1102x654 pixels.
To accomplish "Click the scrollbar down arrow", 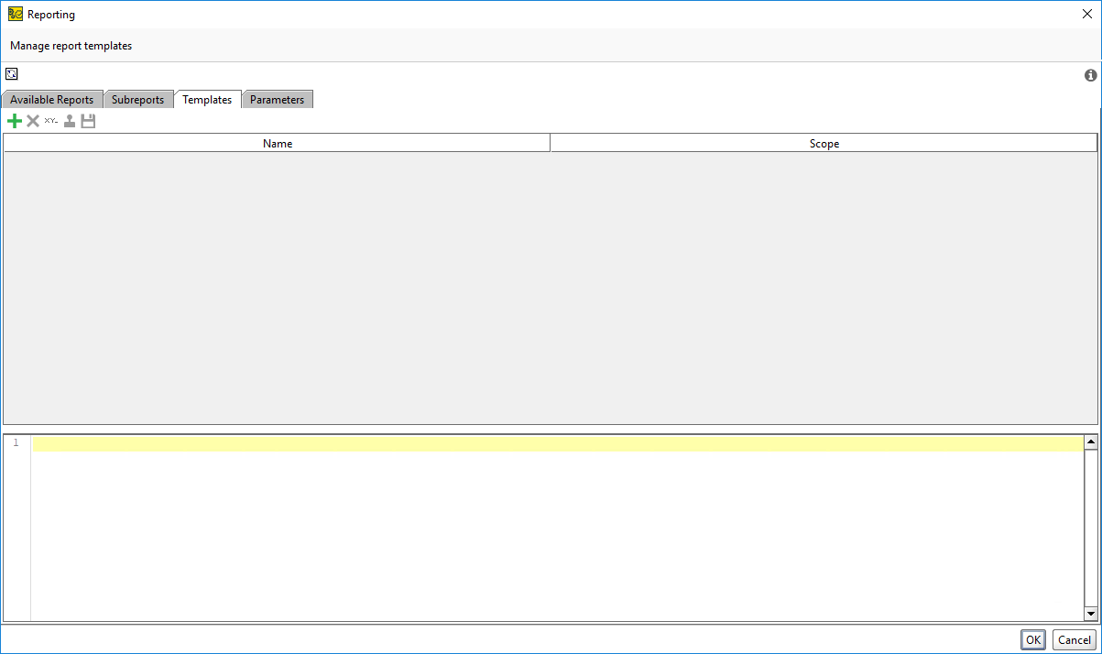I will coord(1090,615).
